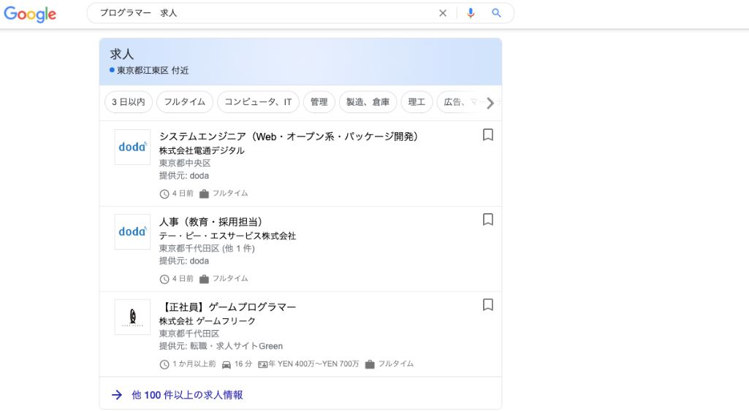
Task: Click arrow icon beside 他100件以上の求人情報
Action: click(117, 395)
